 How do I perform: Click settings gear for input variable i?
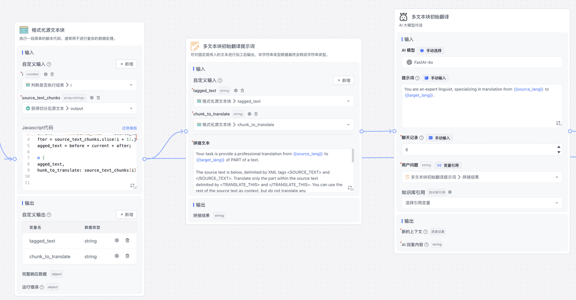point(45,74)
